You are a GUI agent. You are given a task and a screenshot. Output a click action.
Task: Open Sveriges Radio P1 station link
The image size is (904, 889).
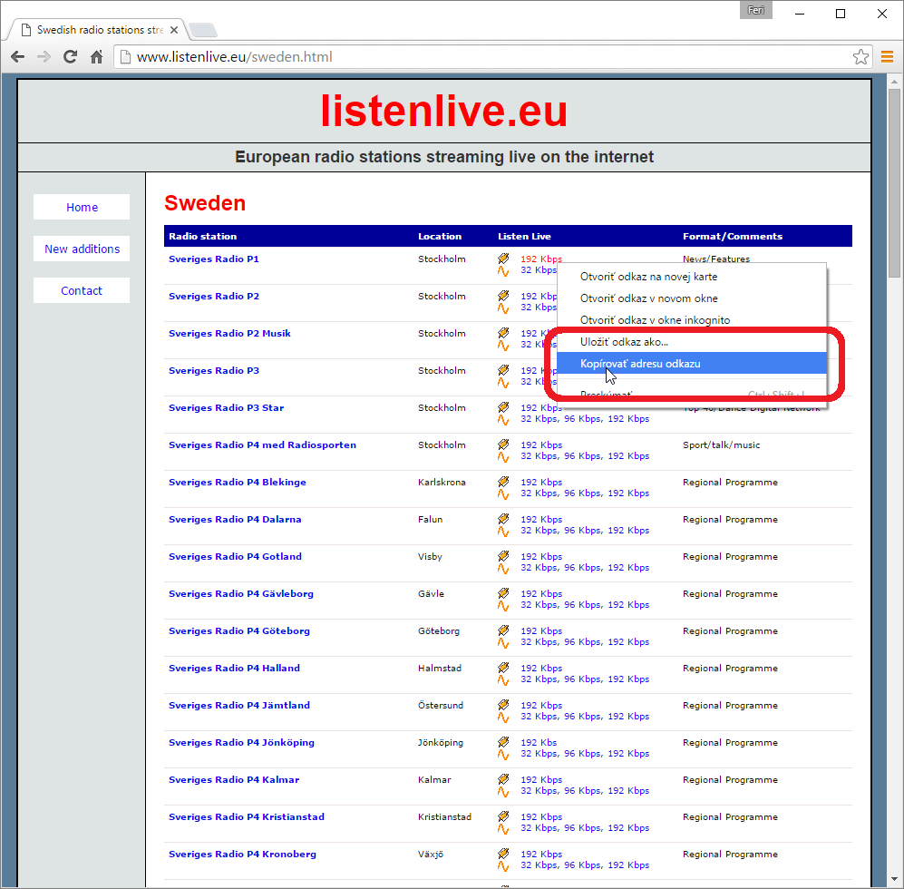(213, 259)
